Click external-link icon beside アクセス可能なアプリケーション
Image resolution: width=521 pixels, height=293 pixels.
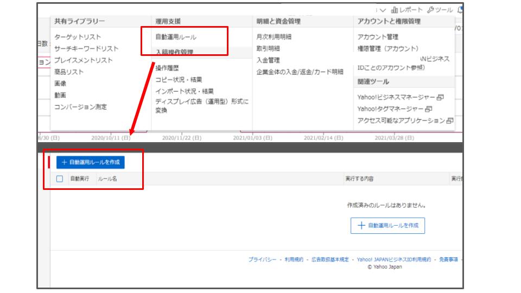tap(450, 120)
